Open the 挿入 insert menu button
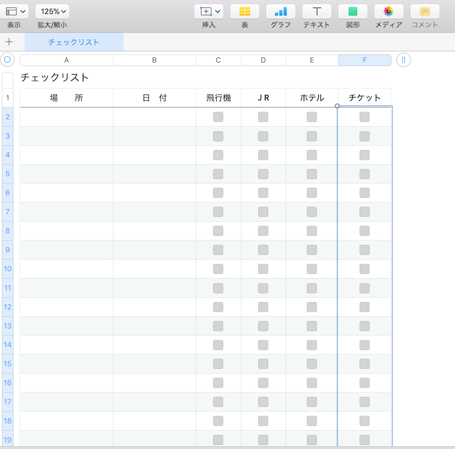This screenshot has height=449, width=455. (209, 11)
